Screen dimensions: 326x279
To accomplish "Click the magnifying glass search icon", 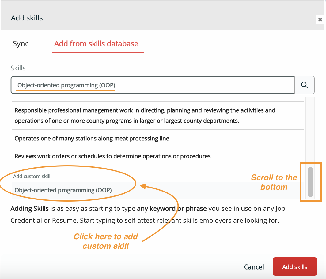I will (x=304, y=85).
